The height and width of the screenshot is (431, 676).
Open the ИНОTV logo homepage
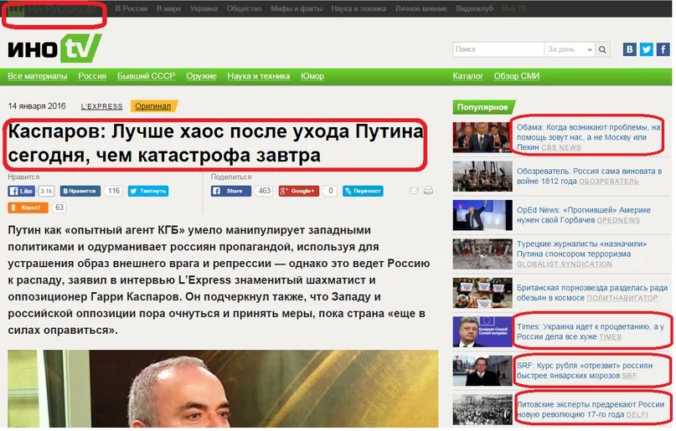pos(54,49)
